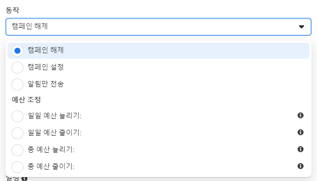Click the 캠페인 설정 option label
Screen dimensions: 317x181
pos(46,67)
